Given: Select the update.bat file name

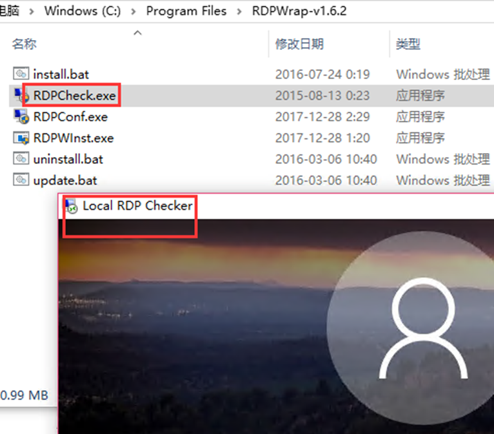Looking at the screenshot, I should 65,181.
